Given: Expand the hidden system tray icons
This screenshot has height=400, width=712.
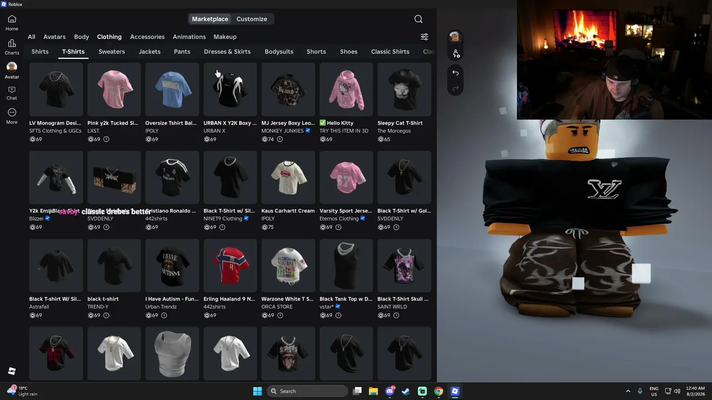Looking at the screenshot, I should (628, 391).
